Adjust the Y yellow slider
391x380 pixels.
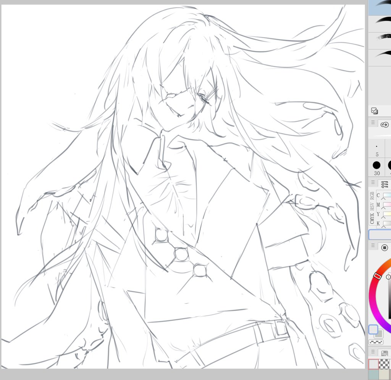(387, 214)
